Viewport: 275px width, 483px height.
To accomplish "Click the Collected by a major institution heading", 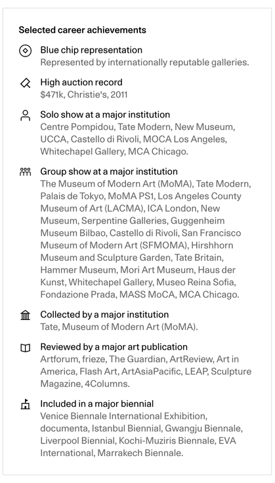I will 104,315.
